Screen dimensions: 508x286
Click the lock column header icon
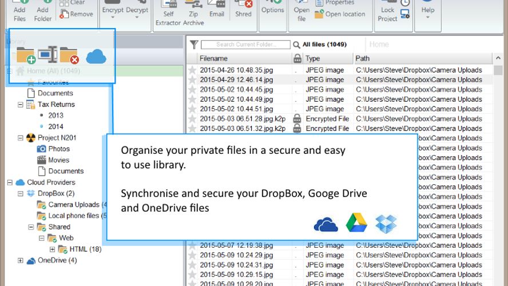297,58
